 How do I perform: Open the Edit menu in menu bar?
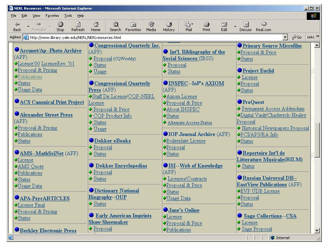24,16
